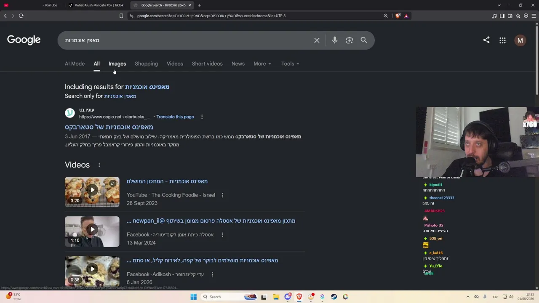The height and width of the screenshot is (303, 539).
Task: Open the tab search dropdown arrow
Action: [x=499, y=5]
